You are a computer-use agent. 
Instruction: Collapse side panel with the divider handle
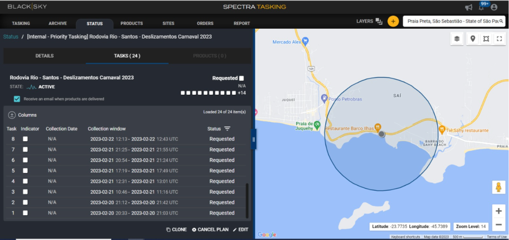[x=254, y=139]
